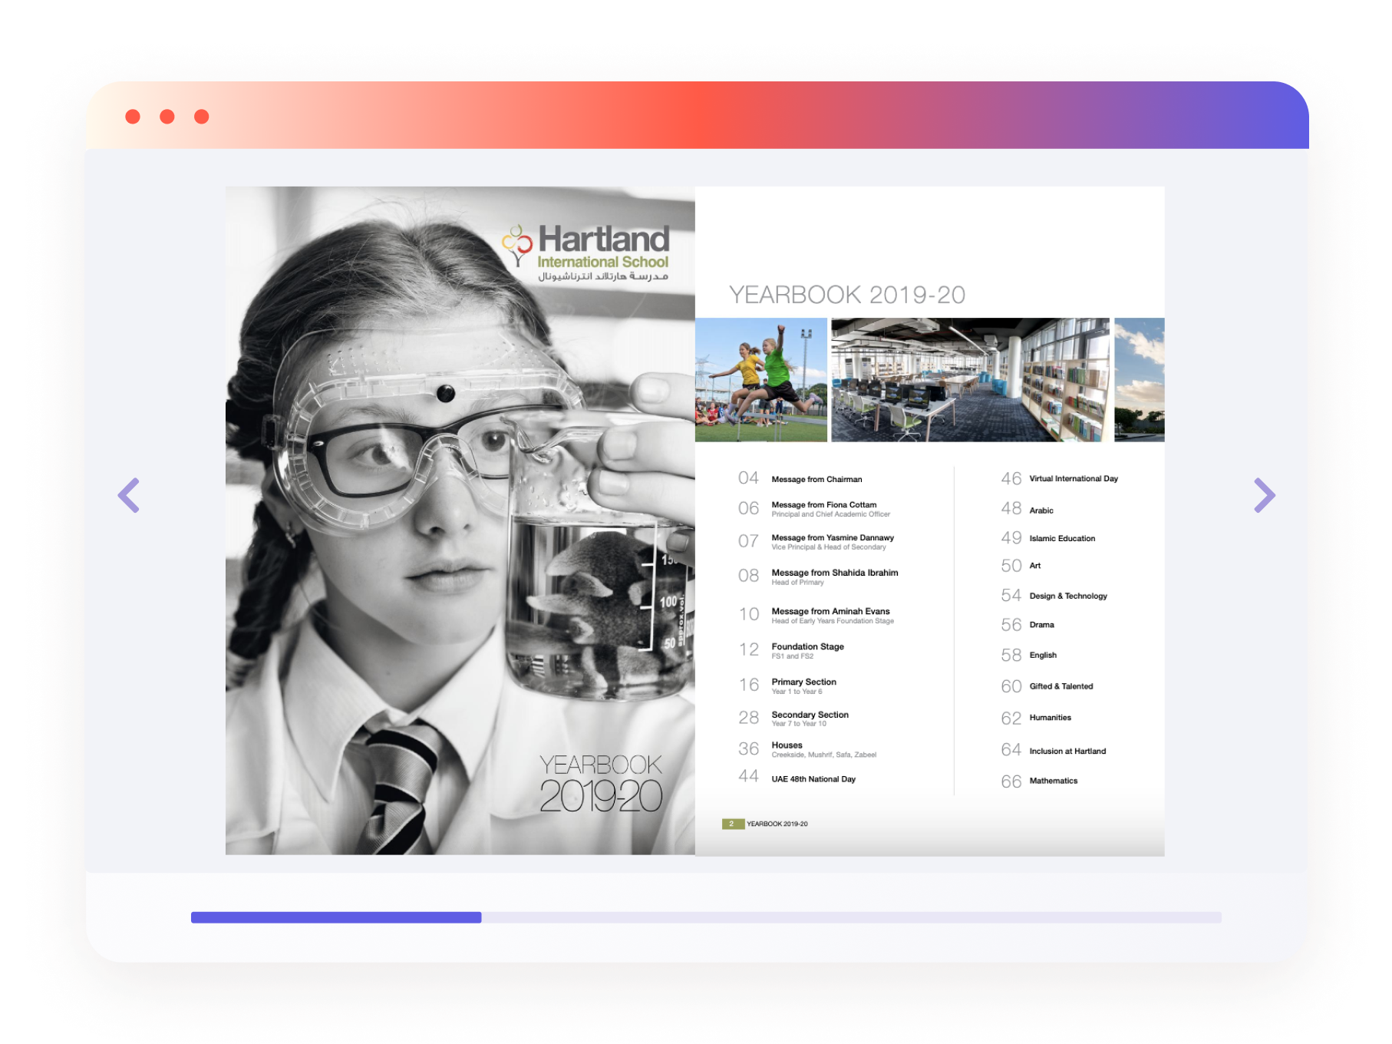The image size is (1392, 1044).
Task: Click the first red window dot
Action: point(133,117)
